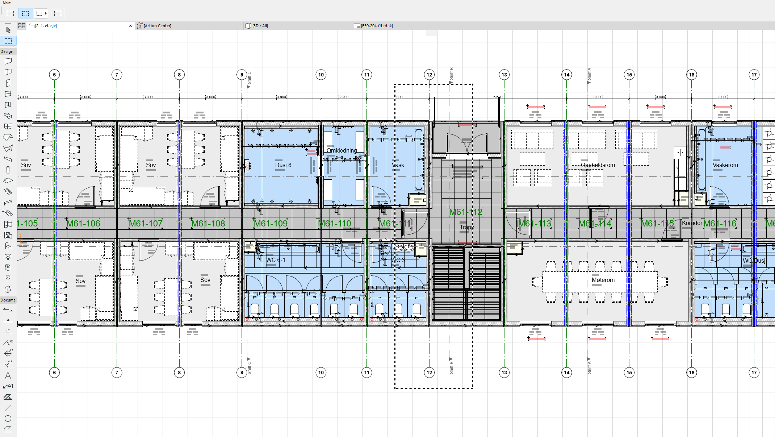This screenshot has height=437, width=775.
Task: Collapse the Design toolbox section
Action: click(7, 51)
